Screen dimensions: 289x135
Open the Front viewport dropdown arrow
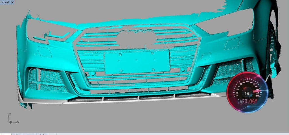pyautogui.click(x=12, y=2)
